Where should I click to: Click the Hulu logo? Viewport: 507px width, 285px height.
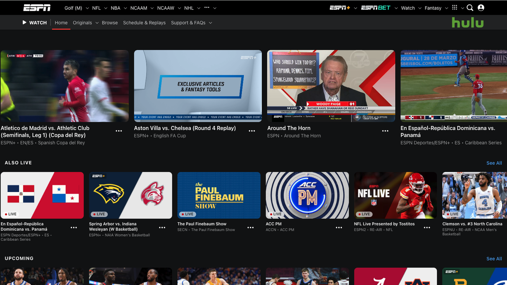[468, 22]
